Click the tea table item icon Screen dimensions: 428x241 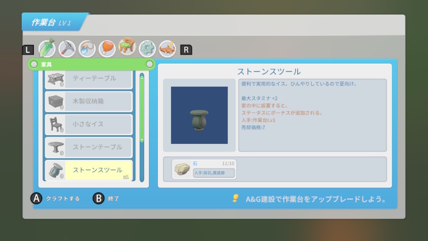(x=55, y=78)
